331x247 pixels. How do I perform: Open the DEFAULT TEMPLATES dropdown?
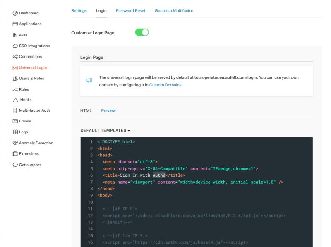[105, 129]
